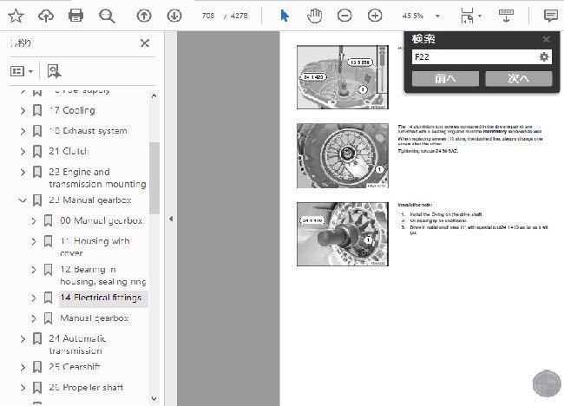The width and height of the screenshot is (564, 406).
Task: Click the 次へ next result button
Action: 519,78
